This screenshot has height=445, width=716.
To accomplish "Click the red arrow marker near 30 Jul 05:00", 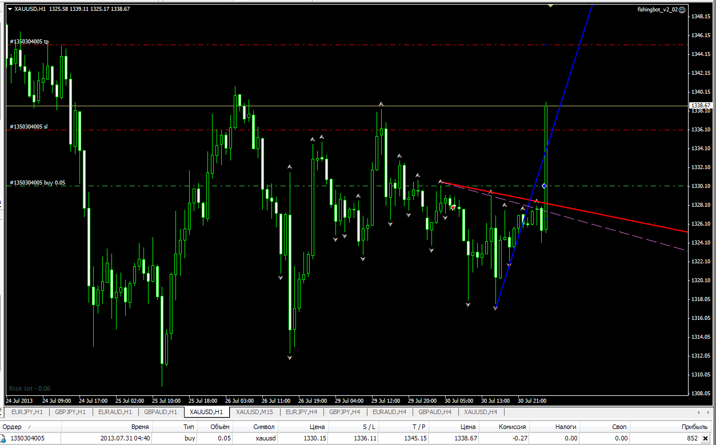I will pos(453,207).
